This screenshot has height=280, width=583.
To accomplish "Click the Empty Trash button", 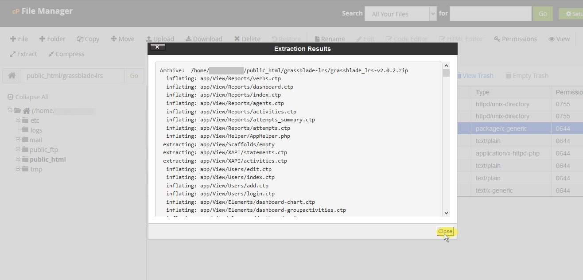I will (527, 76).
